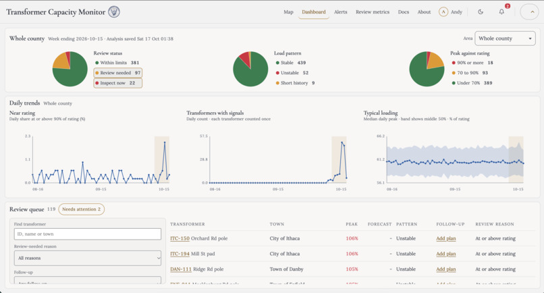
Task: Click Andy's avatar circle icon
Action: coord(443,11)
